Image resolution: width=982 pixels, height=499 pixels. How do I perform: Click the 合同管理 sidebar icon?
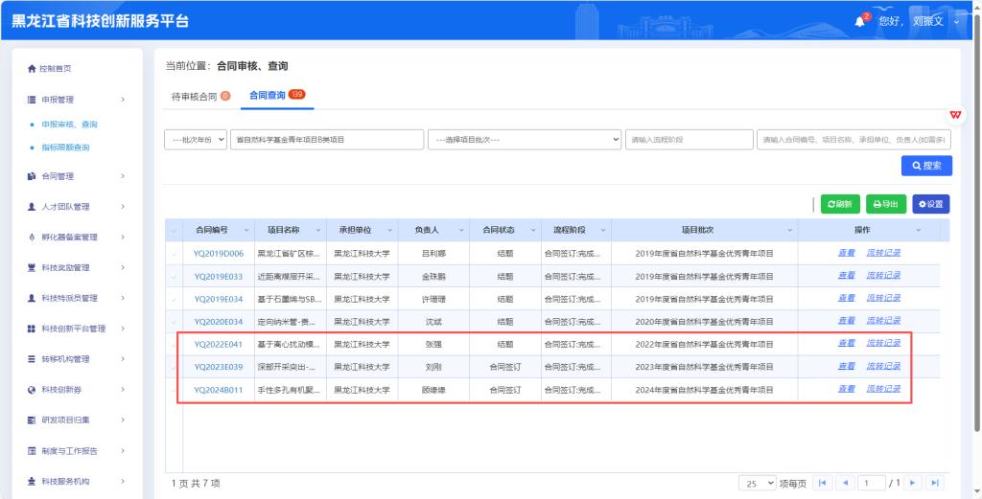(x=32, y=176)
